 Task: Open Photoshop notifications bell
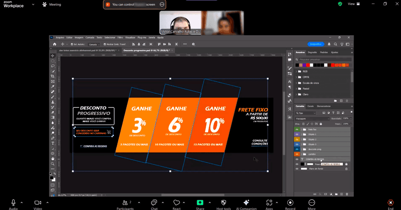pos(329,44)
